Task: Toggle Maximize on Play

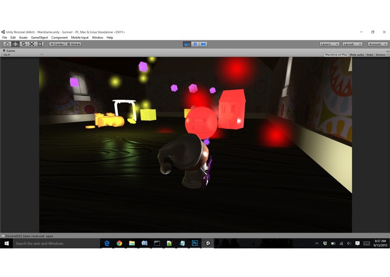Action: coord(336,54)
